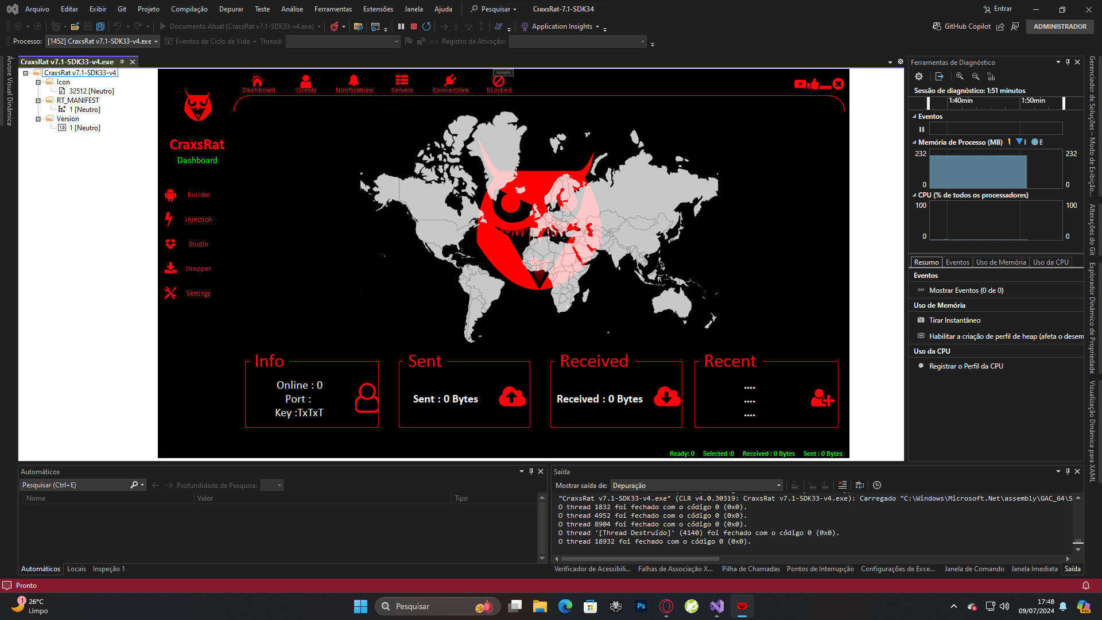1102x620 pixels.
Task: Collapse the RT_MANIFEST tree node
Action: click(38, 100)
